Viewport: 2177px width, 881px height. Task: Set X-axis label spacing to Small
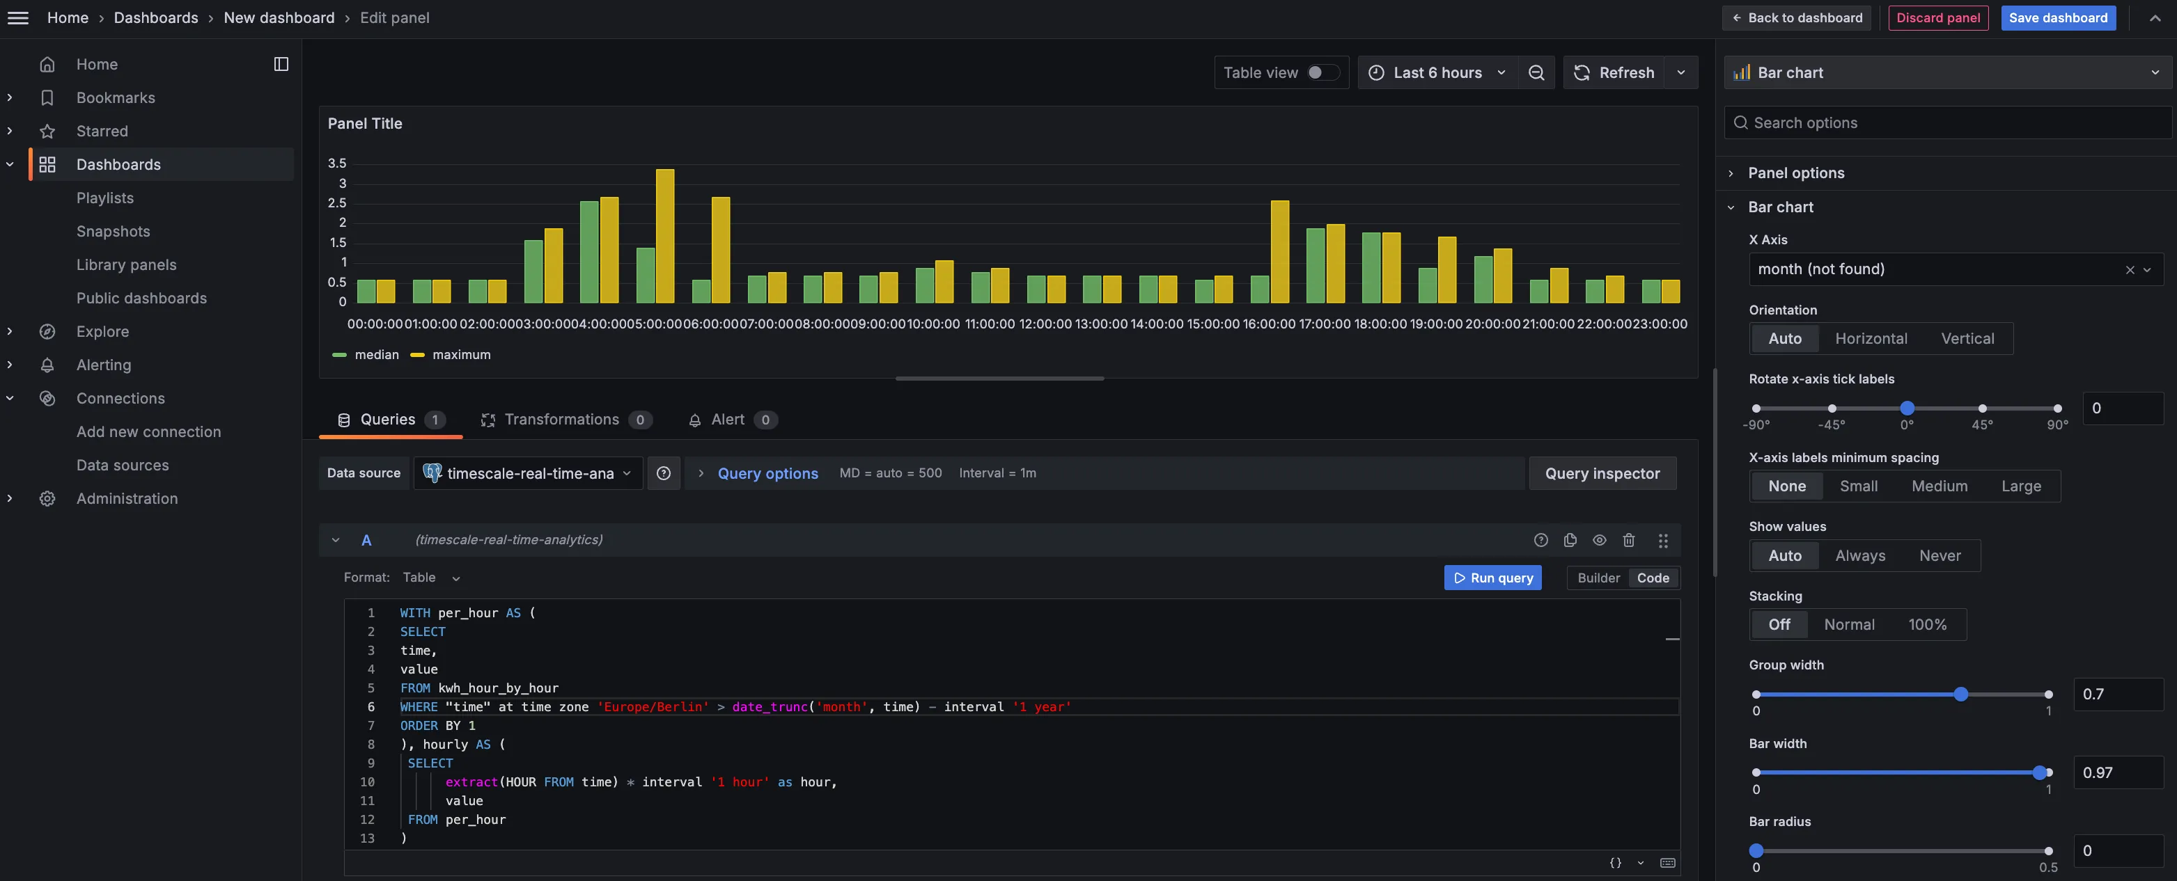pyautogui.click(x=1859, y=486)
